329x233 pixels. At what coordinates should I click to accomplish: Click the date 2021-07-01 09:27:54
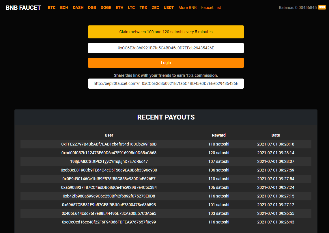276,179
